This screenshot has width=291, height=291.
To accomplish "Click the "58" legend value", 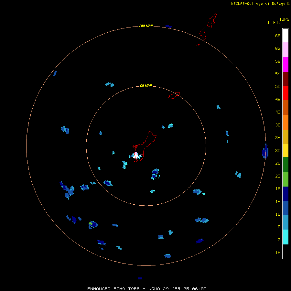I will [278, 61].
